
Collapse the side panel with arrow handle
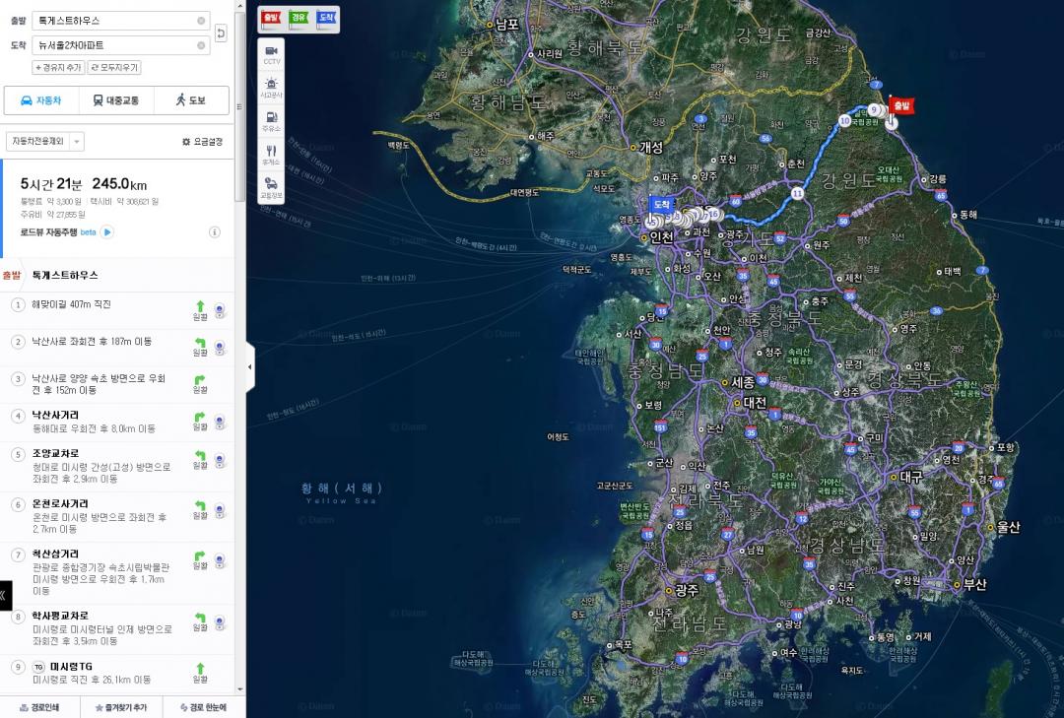pyautogui.click(x=249, y=366)
